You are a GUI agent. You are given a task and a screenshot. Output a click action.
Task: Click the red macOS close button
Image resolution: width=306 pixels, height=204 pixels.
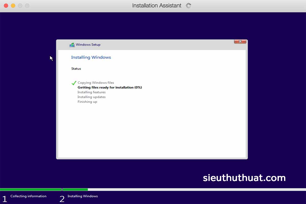tap(6, 6)
